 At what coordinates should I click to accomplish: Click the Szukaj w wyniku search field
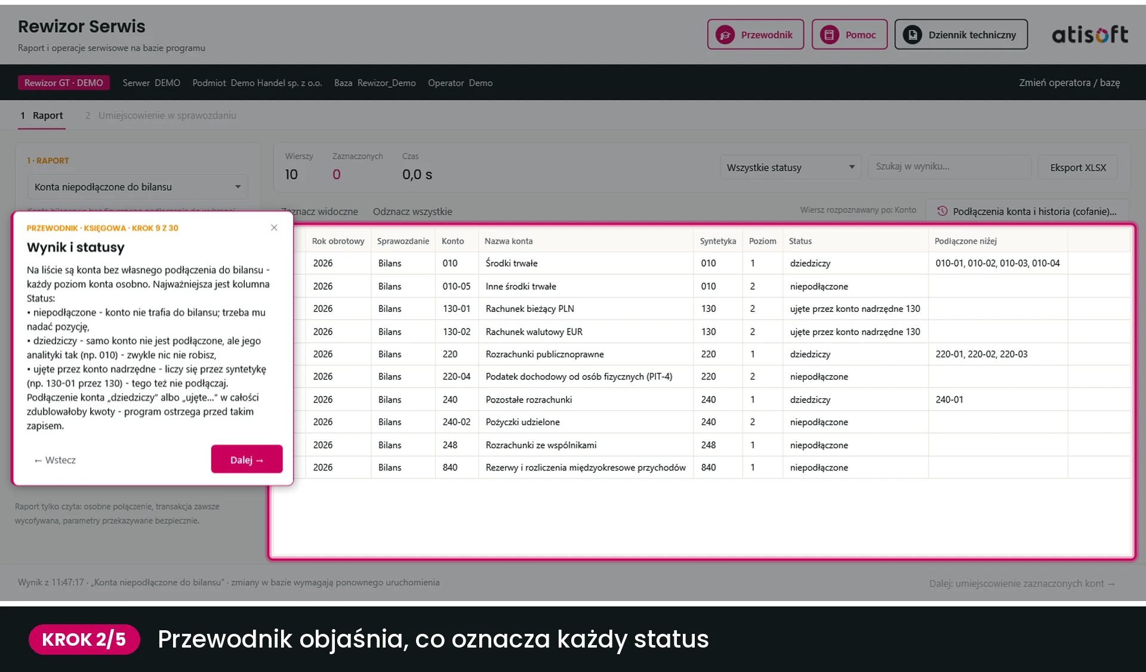pos(950,167)
